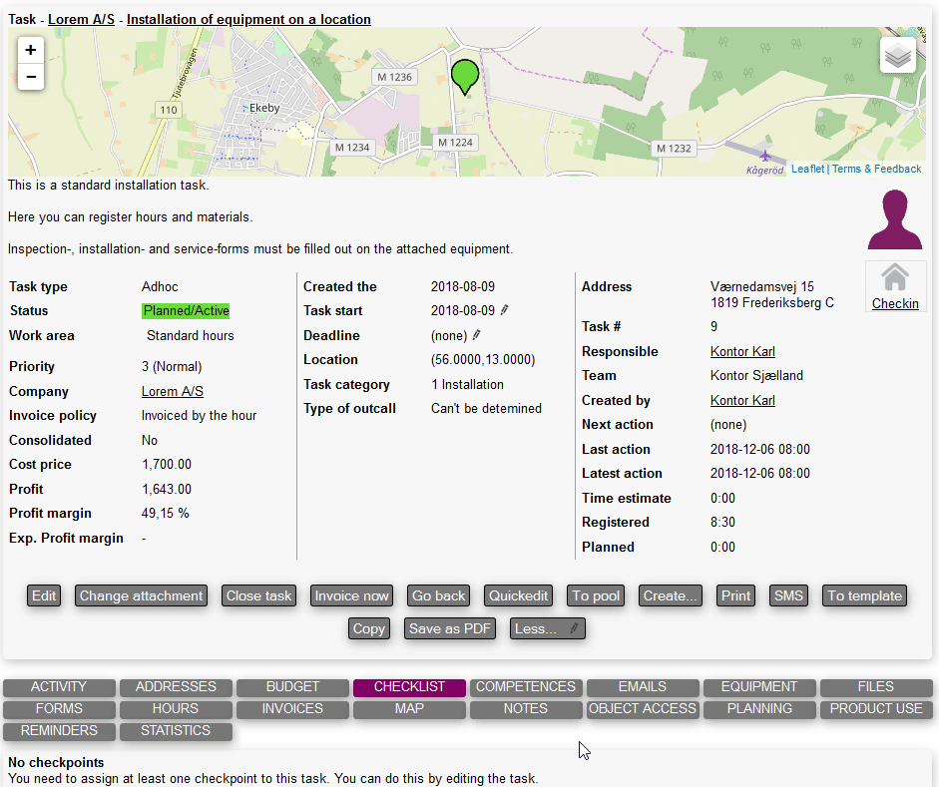
Task: Click the green location marker on map
Action: click(x=464, y=76)
